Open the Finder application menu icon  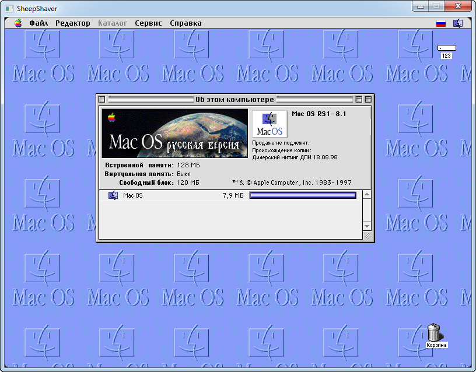click(458, 23)
